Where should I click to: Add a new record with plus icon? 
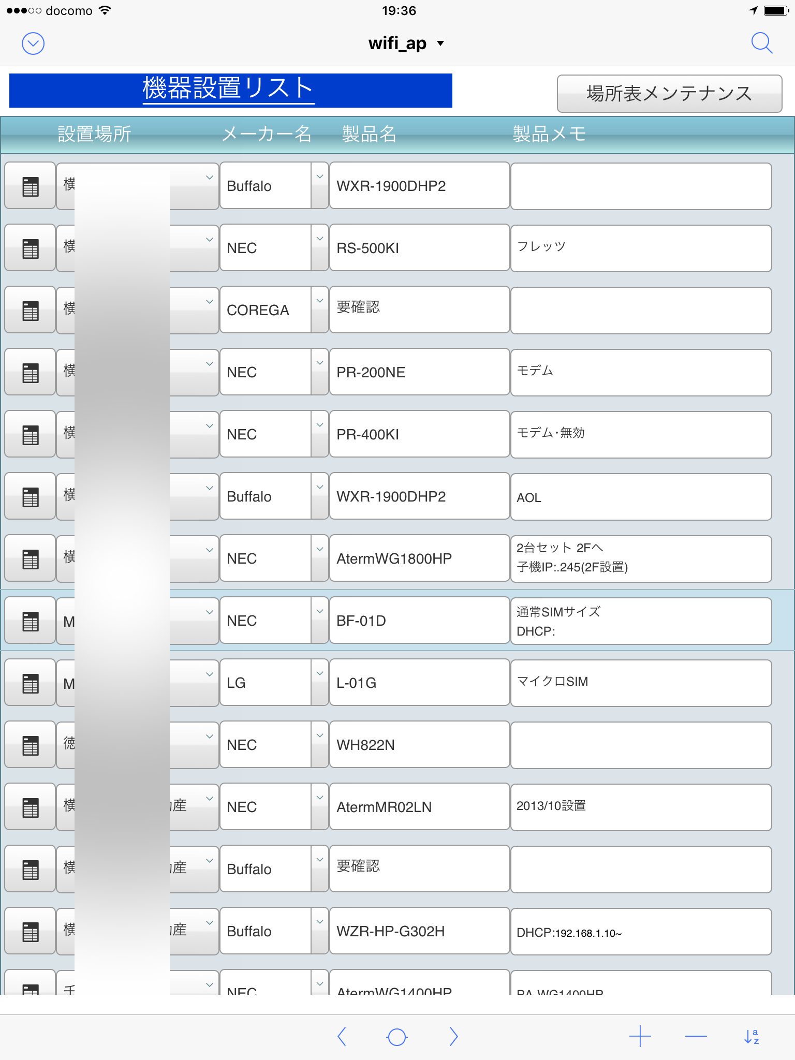[x=640, y=1037]
